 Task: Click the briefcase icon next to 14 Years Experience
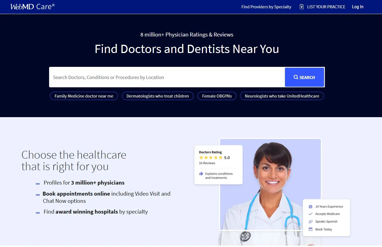pos(311,206)
